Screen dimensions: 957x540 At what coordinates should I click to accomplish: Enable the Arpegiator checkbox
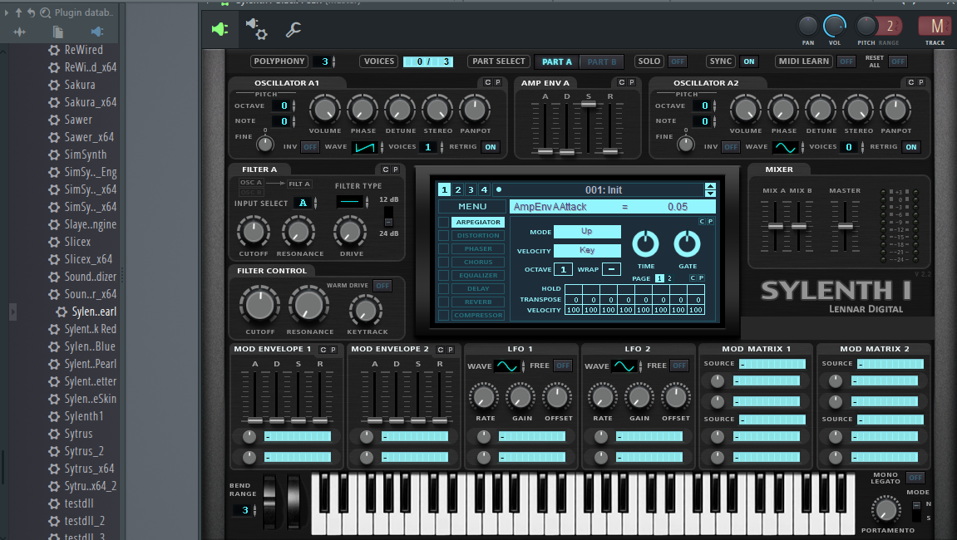click(x=444, y=222)
